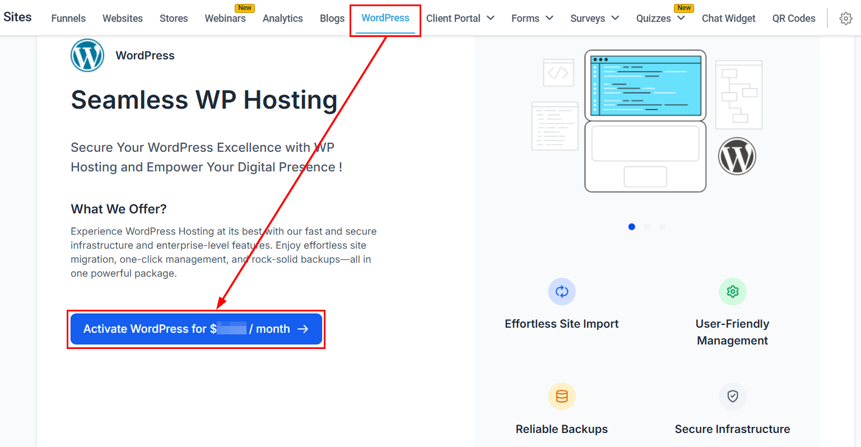Click the User-Friendly Management gear icon

point(732,291)
